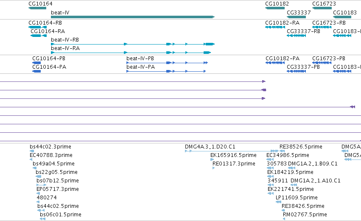The height and width of the screenshot is (221, 361).
Task: Select EST EK184219.5prime
Action: click(x=271, y=176)
